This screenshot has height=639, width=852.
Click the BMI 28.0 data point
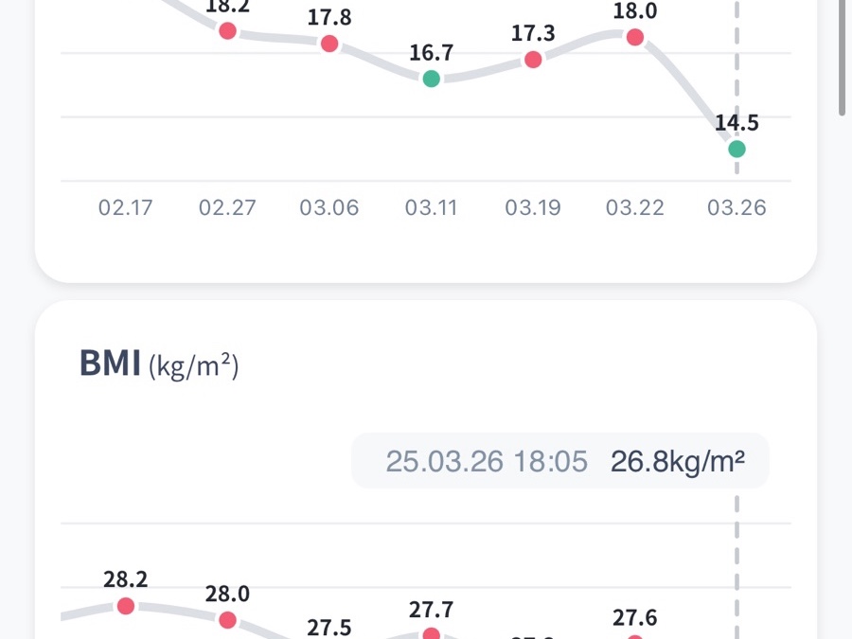(227, 620)
